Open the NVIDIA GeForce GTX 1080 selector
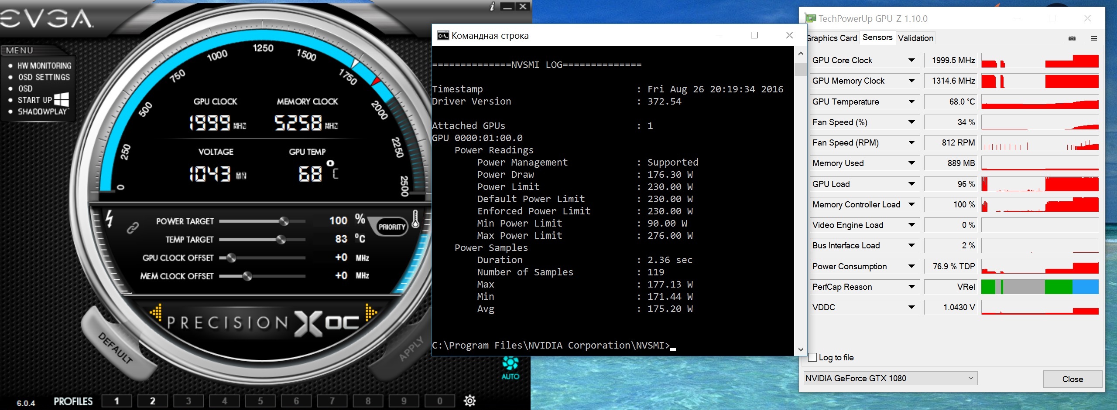1117x410 pixels. pyautogui.click(x=890, y=378)
